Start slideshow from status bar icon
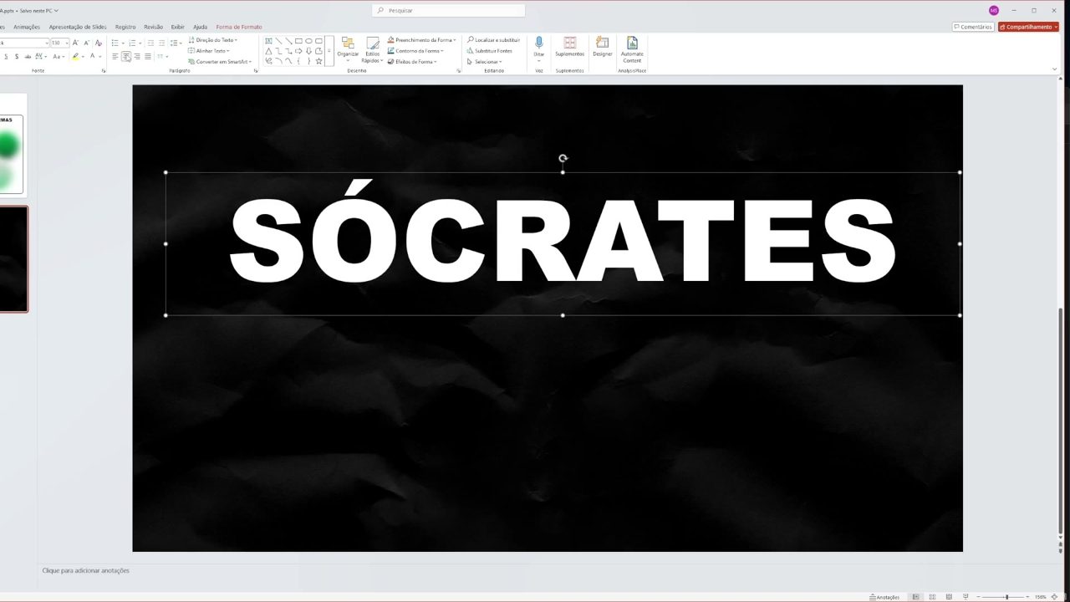This screenshot has height=602, width=1070. (965, 597)
